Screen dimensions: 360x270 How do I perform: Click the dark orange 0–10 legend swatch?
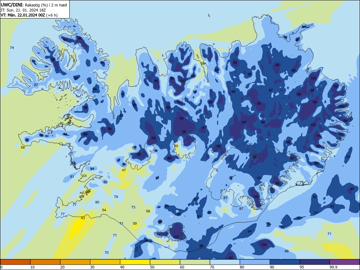[x=15, y=262]
